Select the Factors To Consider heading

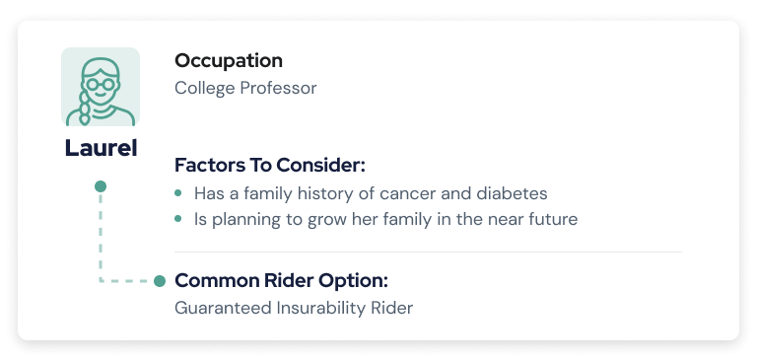[x=270, y=166]
